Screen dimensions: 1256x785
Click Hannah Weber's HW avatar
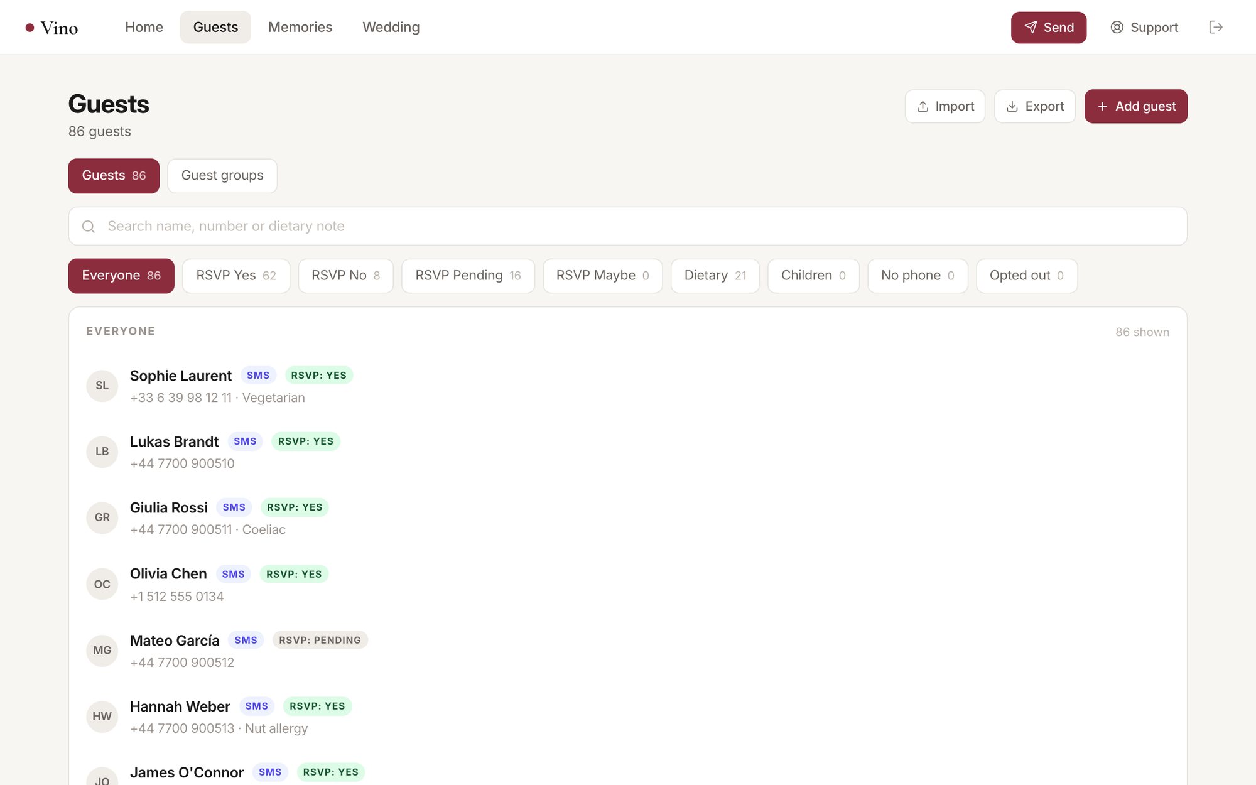click(102, 717)
